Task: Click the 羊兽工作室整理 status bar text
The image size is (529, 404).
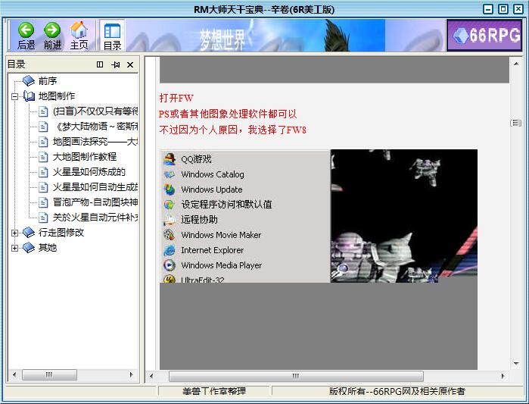Action: click(x=214, y=391)
